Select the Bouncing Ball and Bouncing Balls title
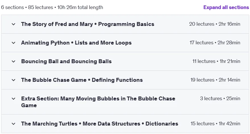Viewport: 250px width, 134px height. tap(66, 61)
